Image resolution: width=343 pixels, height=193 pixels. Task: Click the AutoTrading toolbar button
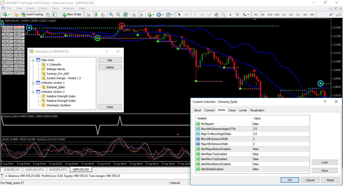click(32, 15)
